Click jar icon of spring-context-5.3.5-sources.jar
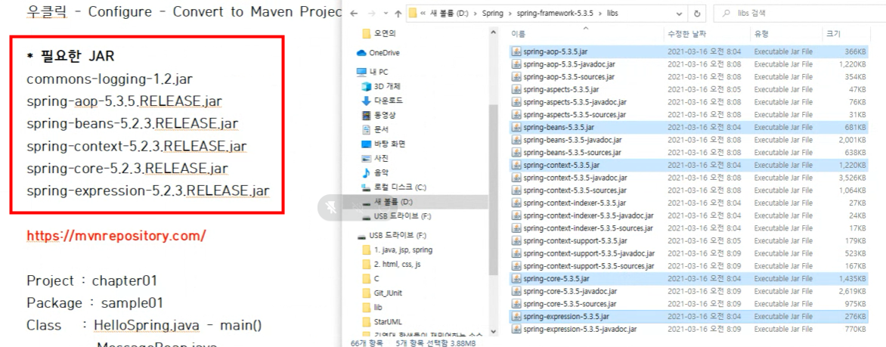Screen dimensions: 886x347 (x=516, y=191)
